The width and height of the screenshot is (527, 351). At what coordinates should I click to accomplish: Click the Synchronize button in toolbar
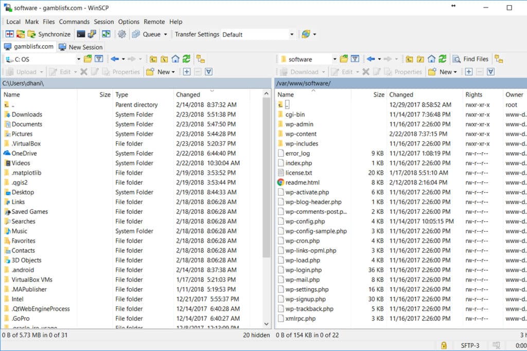[x=49, y=34]
